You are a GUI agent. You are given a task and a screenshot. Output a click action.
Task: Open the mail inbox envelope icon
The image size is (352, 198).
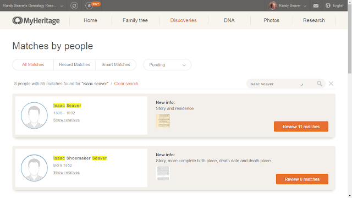pyautogui.click(x=316, y=5)
